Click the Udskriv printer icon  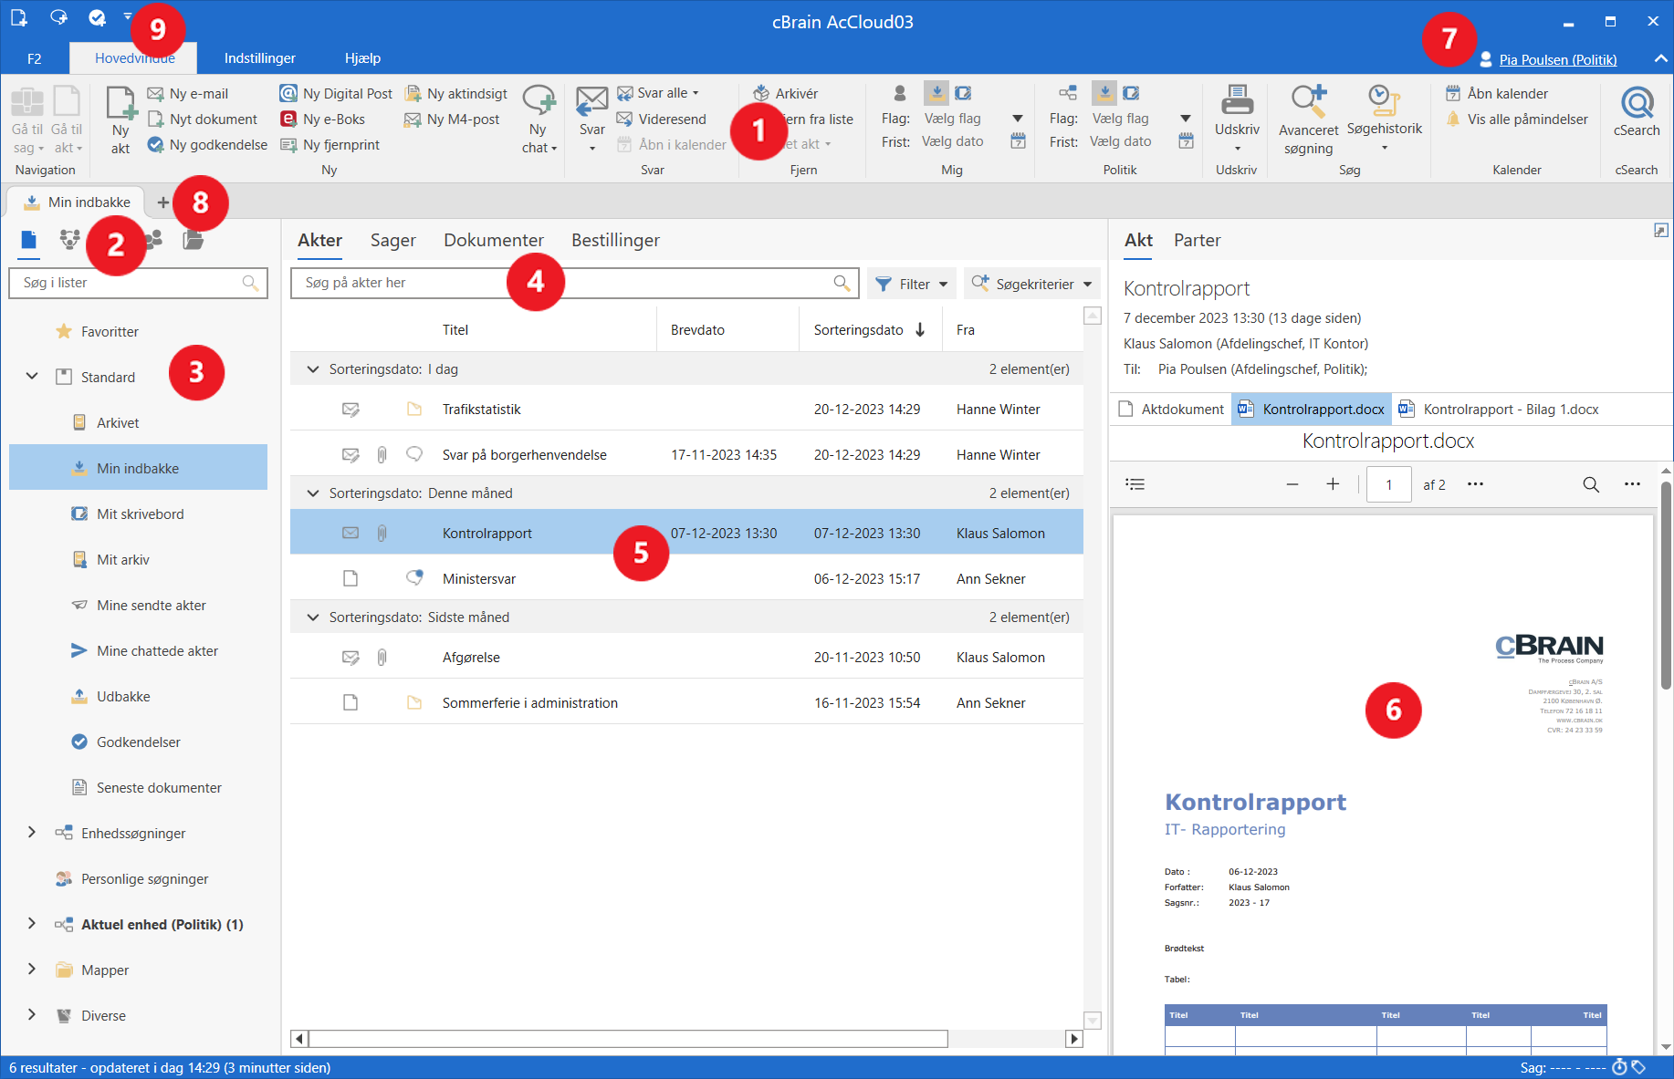coord(1237,101)
